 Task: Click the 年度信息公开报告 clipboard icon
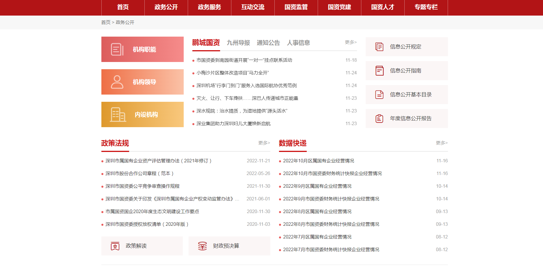(x=379, y=119)
